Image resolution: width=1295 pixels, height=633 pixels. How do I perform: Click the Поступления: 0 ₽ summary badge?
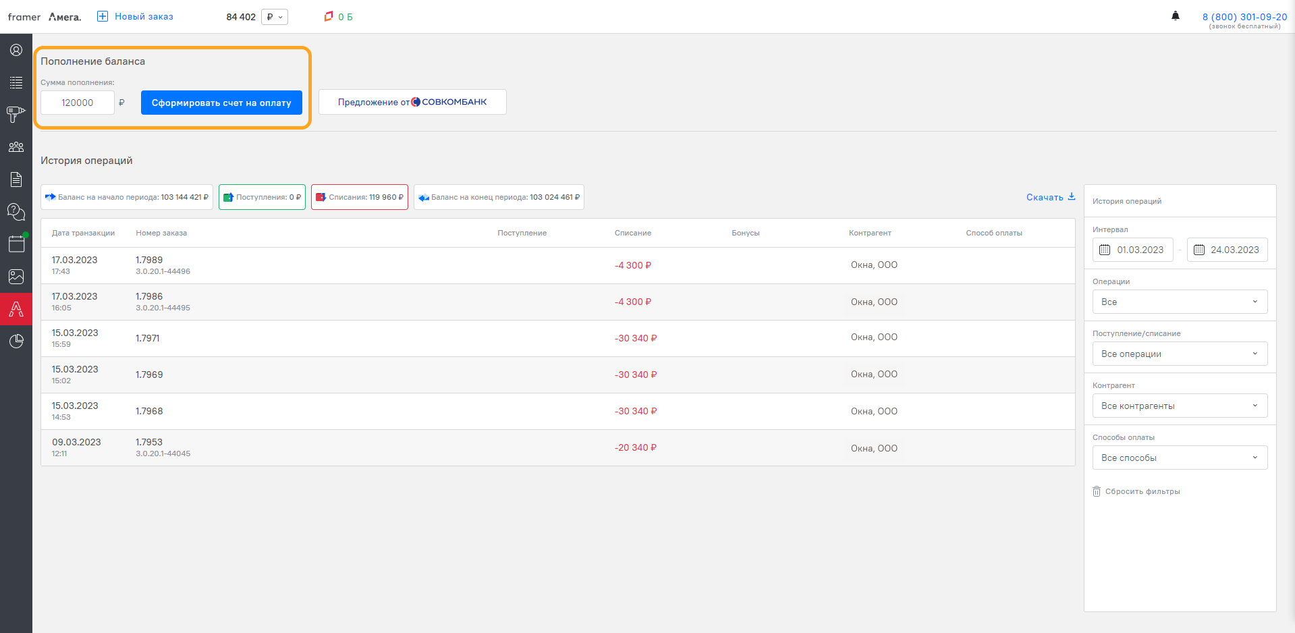(x=262, y=197)
